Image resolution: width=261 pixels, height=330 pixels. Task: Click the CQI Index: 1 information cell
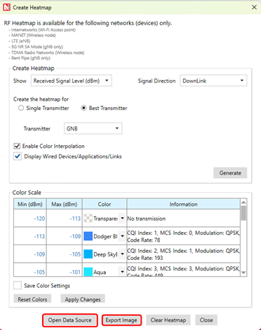pos(184,236)
